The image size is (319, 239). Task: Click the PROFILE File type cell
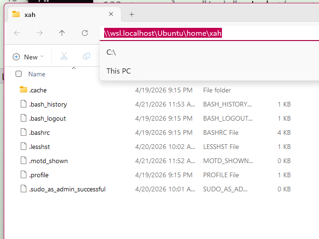tap(221, 175)
